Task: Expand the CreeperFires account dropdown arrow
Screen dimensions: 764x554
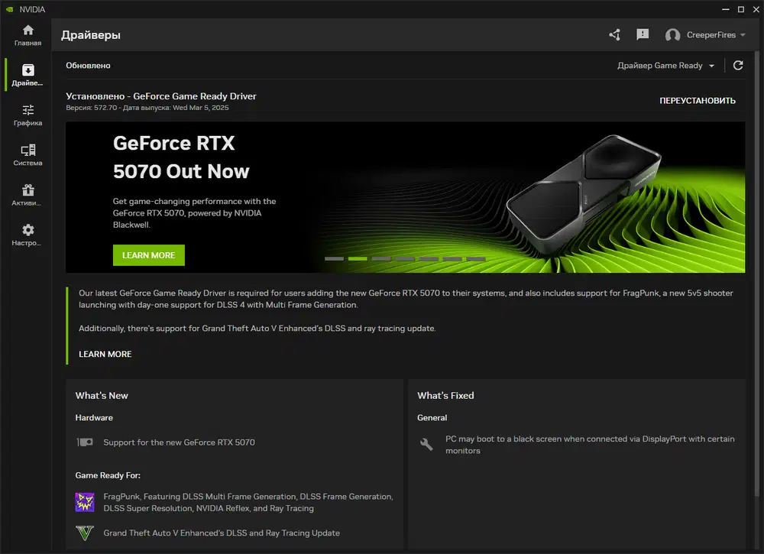Action: (x=743, y=35)
